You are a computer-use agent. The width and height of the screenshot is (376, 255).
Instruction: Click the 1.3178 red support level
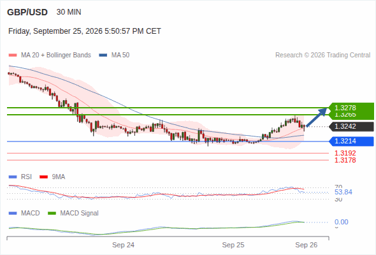click(345, 160)
